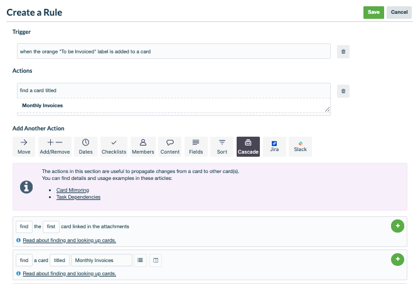Open the Members actions category
The width and height of the screenshot is (413, 284).
pos(142,146)
